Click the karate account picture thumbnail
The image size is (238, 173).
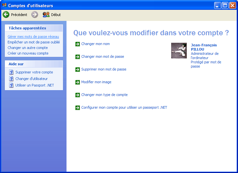pyautogui.click(x=179, y=51)
